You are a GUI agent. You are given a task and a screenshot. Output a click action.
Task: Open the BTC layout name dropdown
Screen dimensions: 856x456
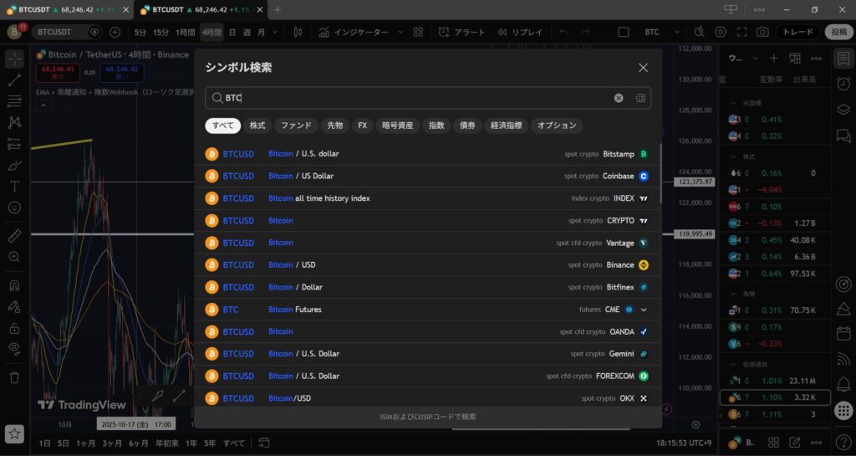pyautogui.click(x=652, y=32)
